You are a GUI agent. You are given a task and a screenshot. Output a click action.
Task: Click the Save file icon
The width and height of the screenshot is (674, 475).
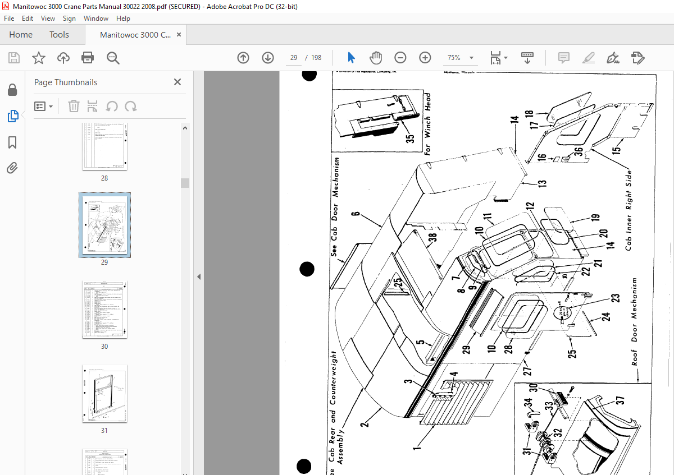point(14,58)
